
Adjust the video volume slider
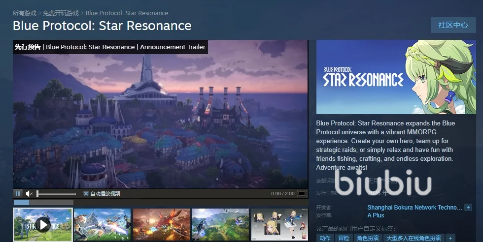pyautogui.click(x=56, y=194)
